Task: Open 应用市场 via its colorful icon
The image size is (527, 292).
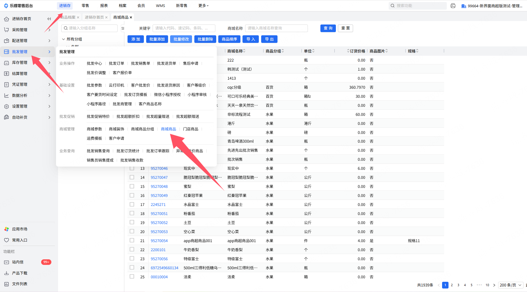Action: pos(6,229)
